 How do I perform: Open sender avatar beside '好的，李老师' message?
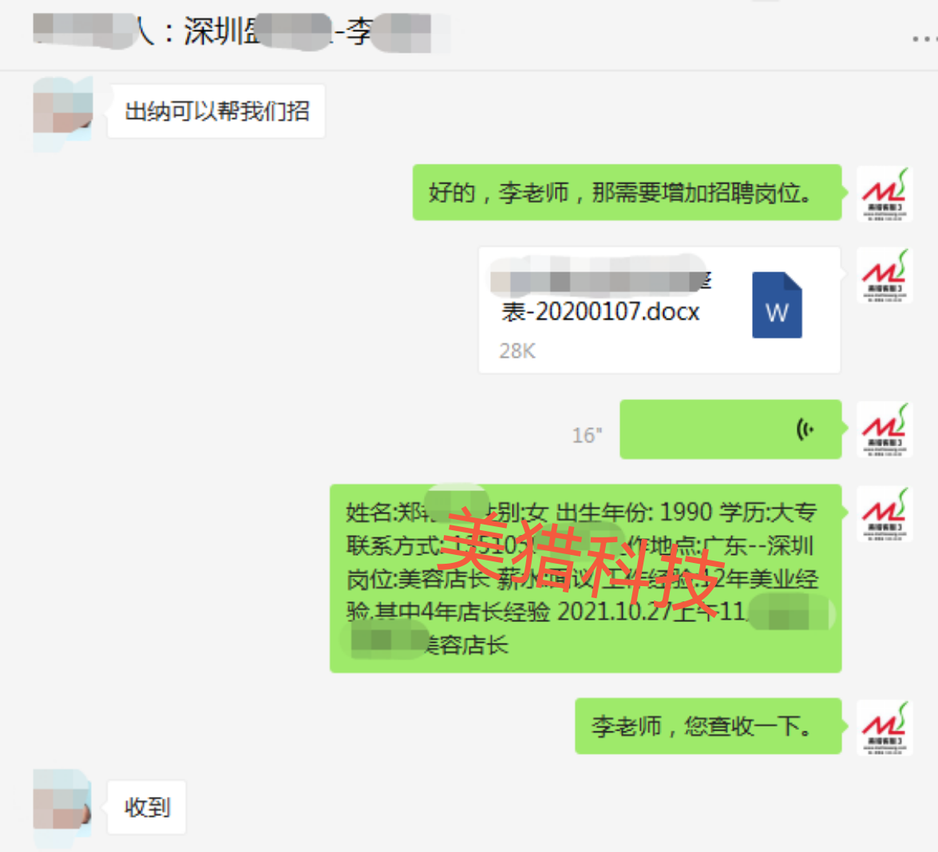click(x=885, y=194)
